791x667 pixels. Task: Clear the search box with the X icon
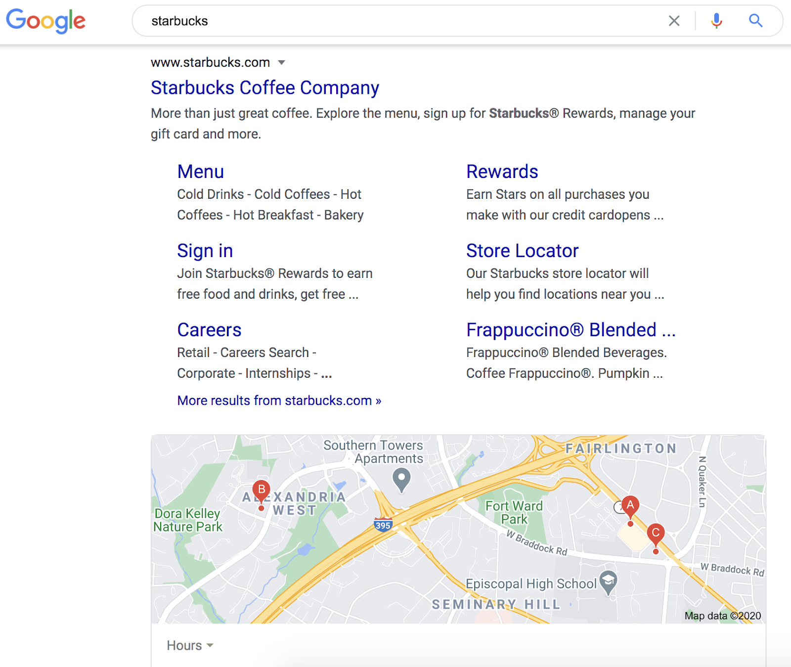[674, 21]
